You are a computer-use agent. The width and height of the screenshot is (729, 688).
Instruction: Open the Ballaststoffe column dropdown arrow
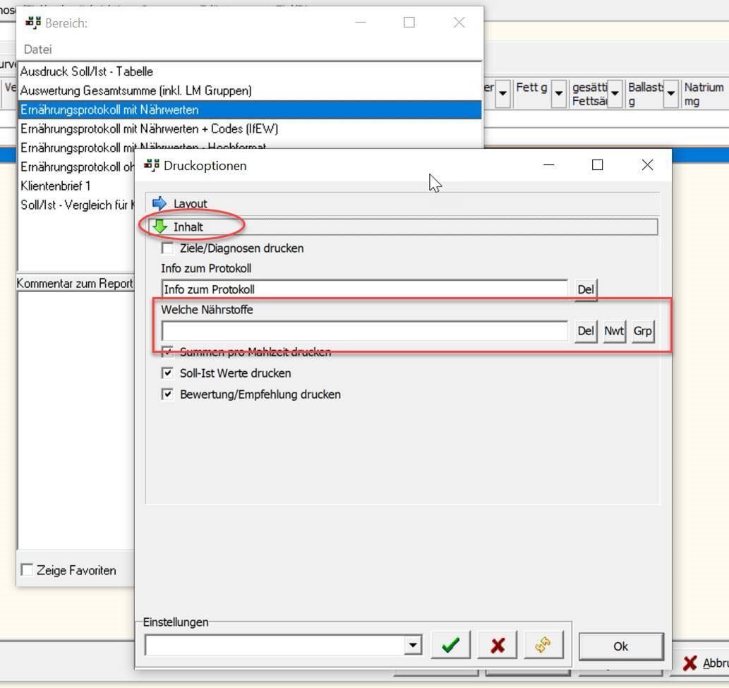[x=671, y=93]
